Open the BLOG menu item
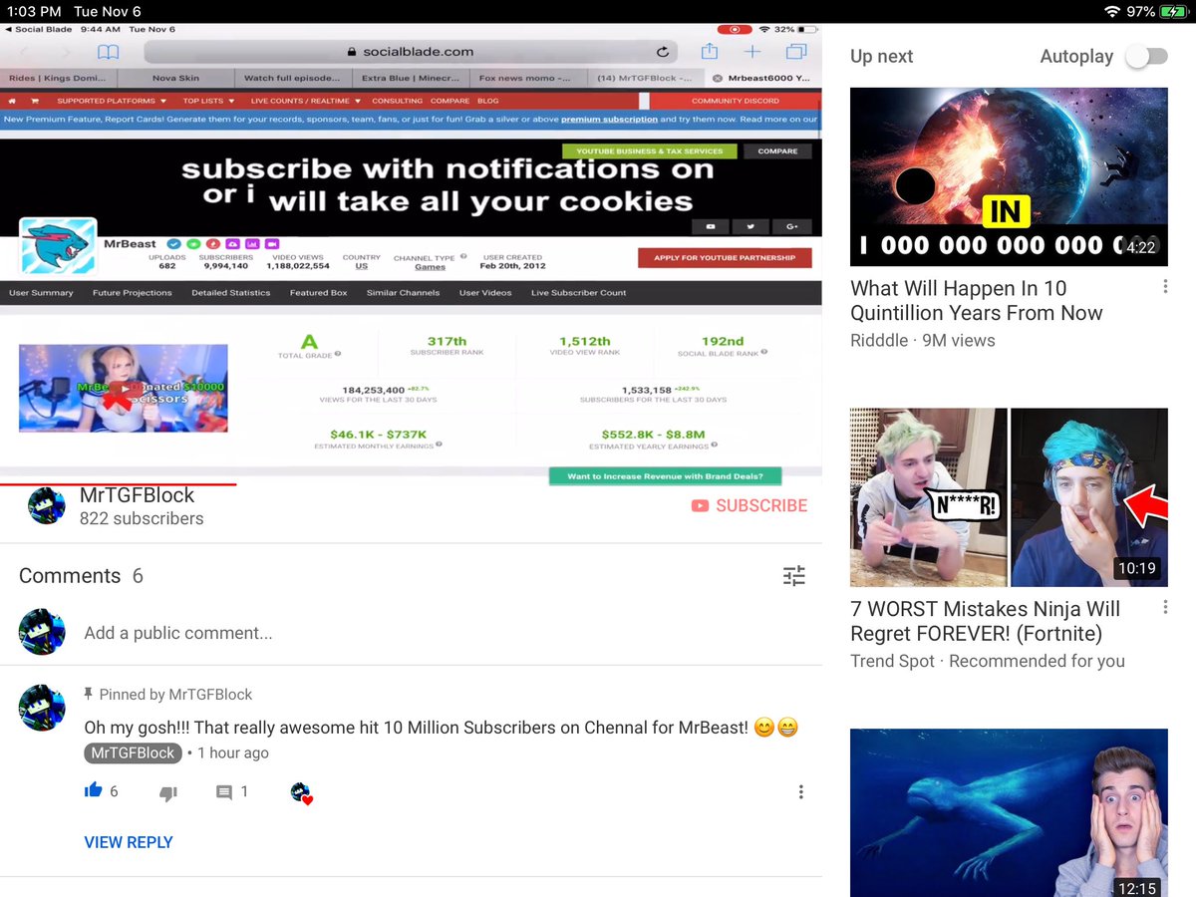 (487, 101)
